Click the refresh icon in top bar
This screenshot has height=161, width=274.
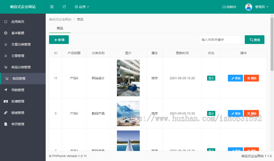[x=64, y=7]
